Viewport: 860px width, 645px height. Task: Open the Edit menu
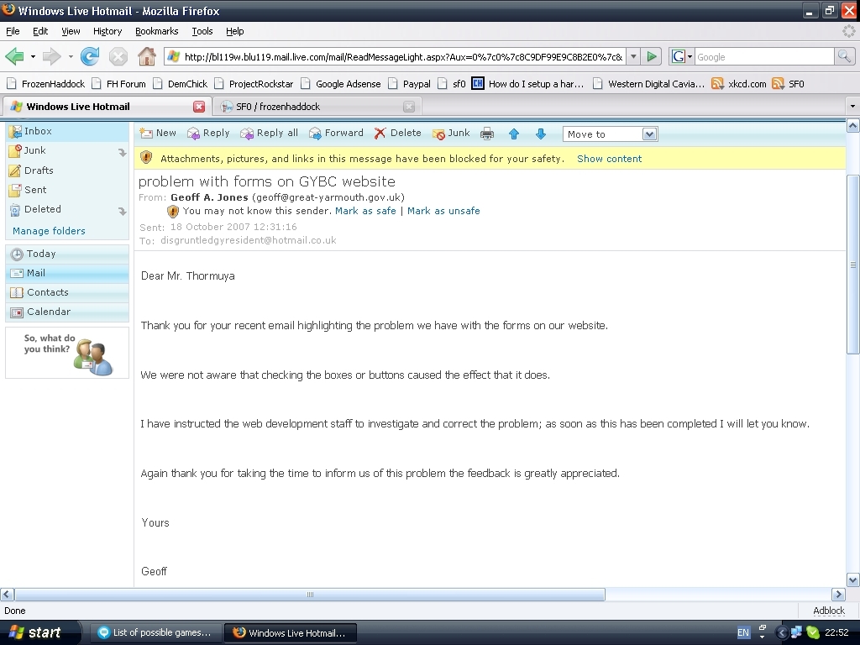[x=40, y=31]
